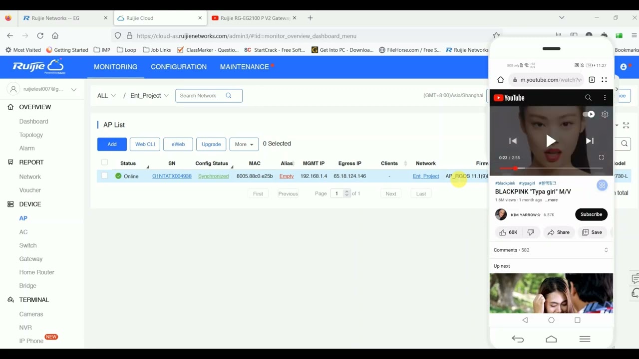
Task: Click the Ruijie logo in header
Action: (x=38, y=66)
